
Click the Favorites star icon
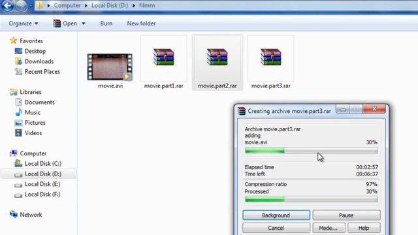(13, 40)
